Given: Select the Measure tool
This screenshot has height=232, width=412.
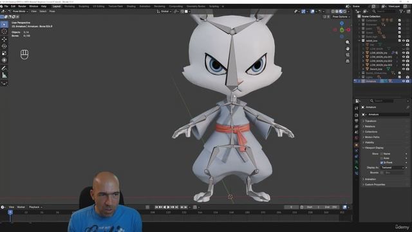Looking at the screenshot, I should click(x=5, y=75).
